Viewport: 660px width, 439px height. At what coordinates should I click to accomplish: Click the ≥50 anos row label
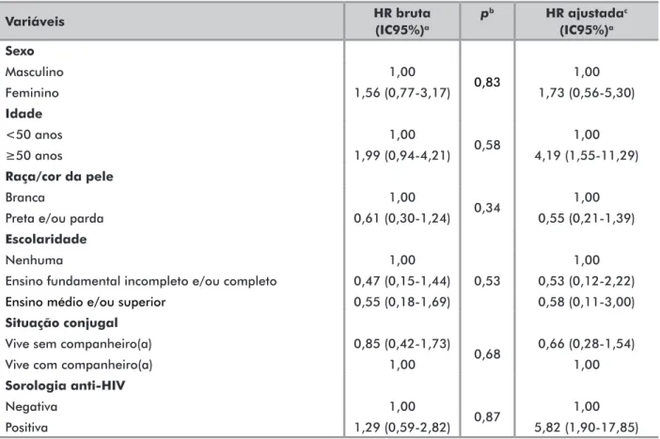pyautogui.click(x=34, y=155)
